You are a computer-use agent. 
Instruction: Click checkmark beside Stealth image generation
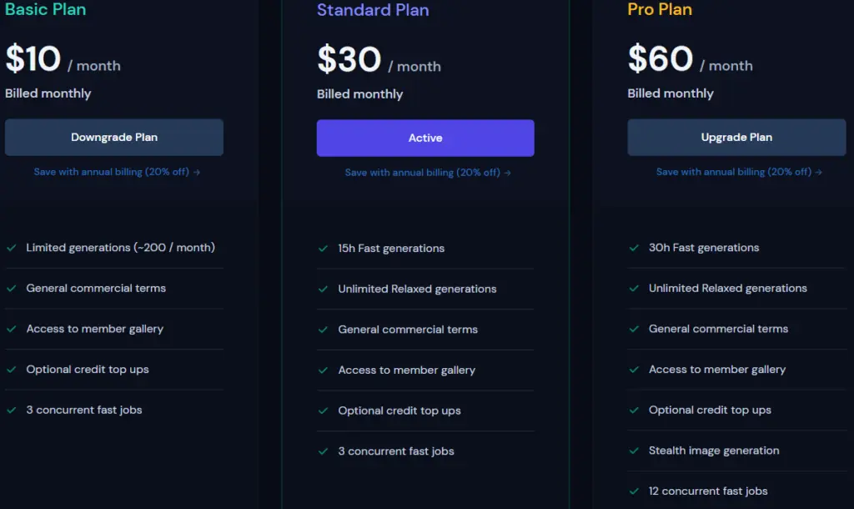(x=634, y=451)
